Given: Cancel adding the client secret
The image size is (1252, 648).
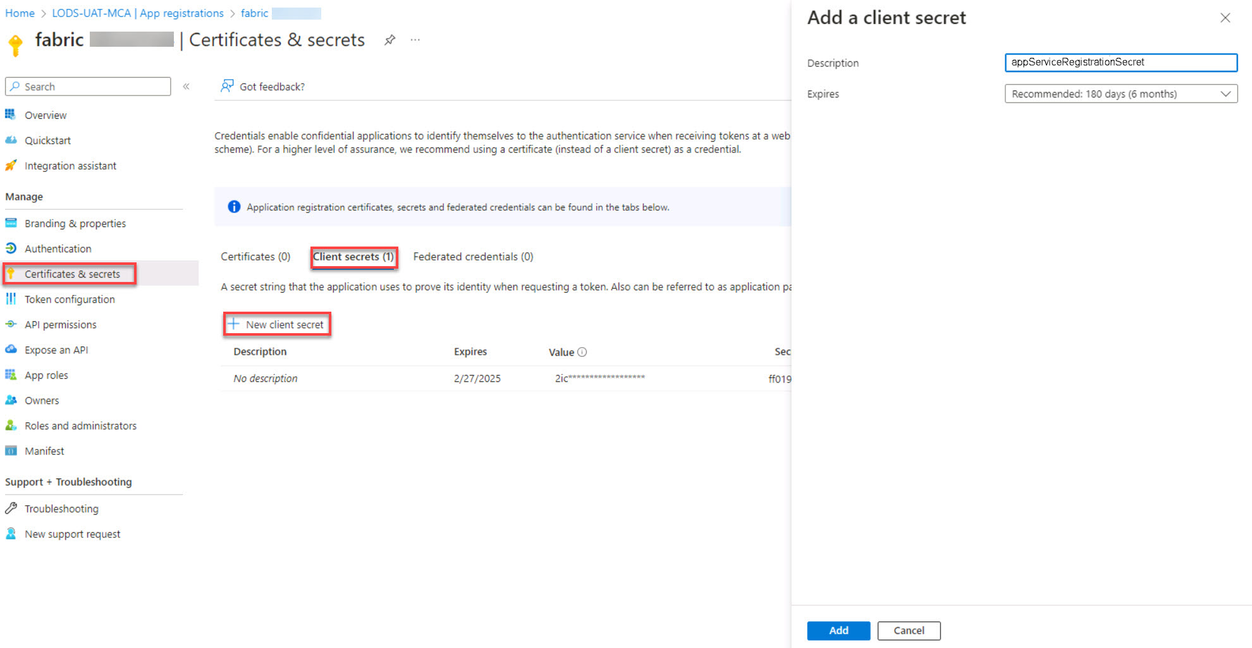Looking at the screenshot, I should 909,630.
